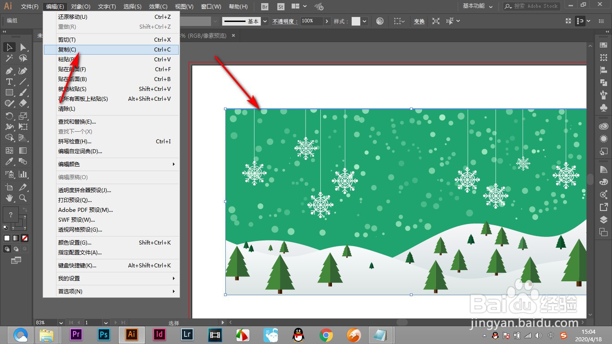
Task: Open the Symbols panel club icon
Action: [x=603, y=107]
